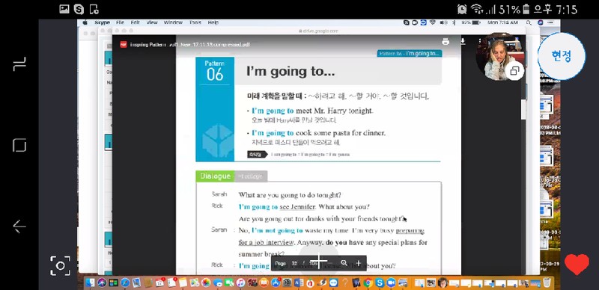The height and width of the screenshot is (290, 599).
Task: Click the switch-view icon on video thumbnail
Action: (514, 70)
